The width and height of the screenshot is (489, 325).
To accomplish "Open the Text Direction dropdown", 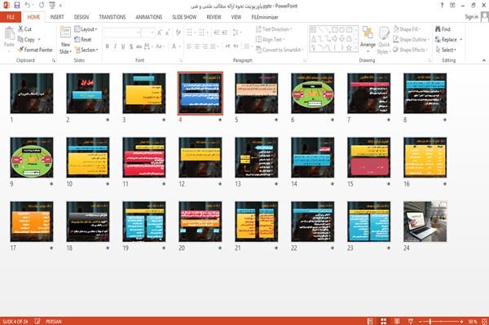I will [274, 29].
